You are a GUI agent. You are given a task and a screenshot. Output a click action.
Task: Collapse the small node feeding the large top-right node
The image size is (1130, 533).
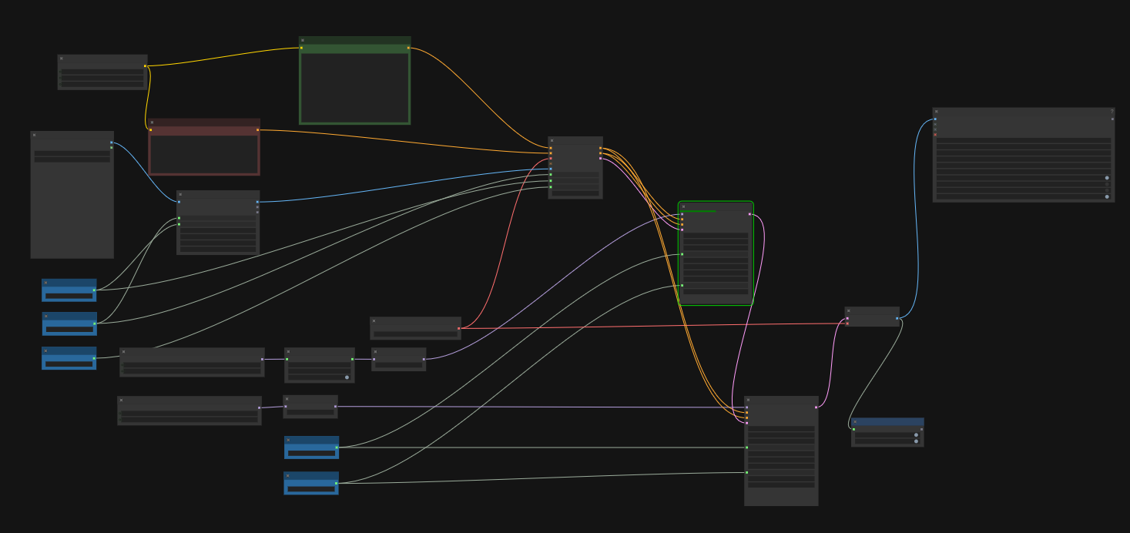(x=849, y=311)
